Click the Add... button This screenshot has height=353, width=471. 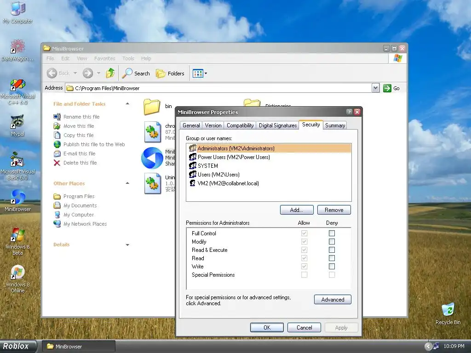(297, 210)
